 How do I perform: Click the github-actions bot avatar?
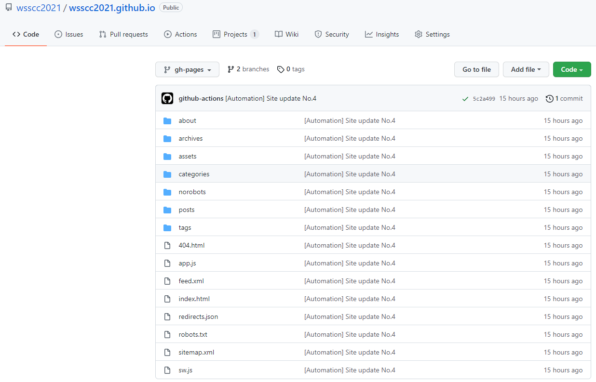167,98
